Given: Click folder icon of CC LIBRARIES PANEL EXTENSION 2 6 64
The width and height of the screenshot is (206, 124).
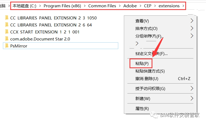Looking at the screenshot, I should pyautogui.click(x=6, y=25).
